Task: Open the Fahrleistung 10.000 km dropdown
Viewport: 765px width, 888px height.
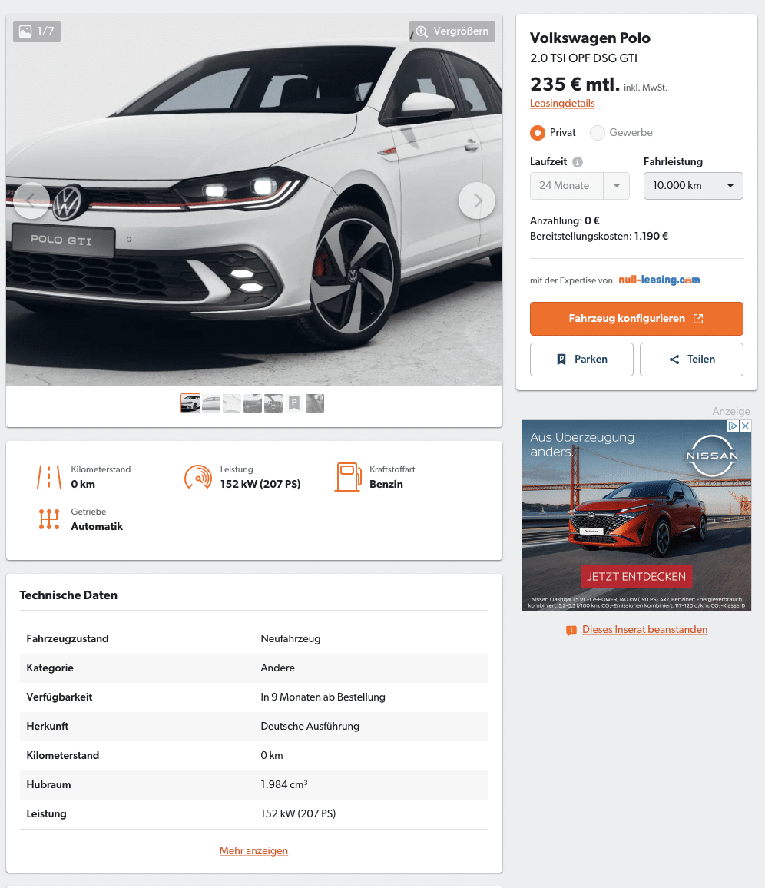Action: [x=693, y=186]
